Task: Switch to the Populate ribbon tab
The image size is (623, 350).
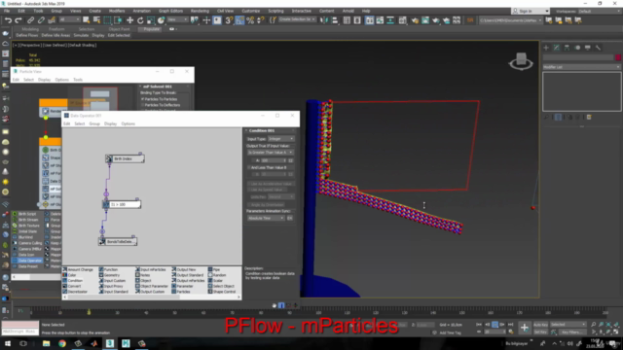Action: click(x=151, y=29)
